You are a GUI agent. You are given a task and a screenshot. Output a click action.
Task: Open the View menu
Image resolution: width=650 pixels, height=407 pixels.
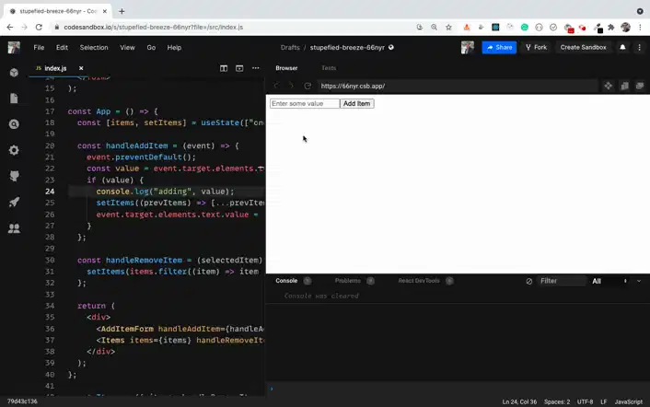[128, 47]
